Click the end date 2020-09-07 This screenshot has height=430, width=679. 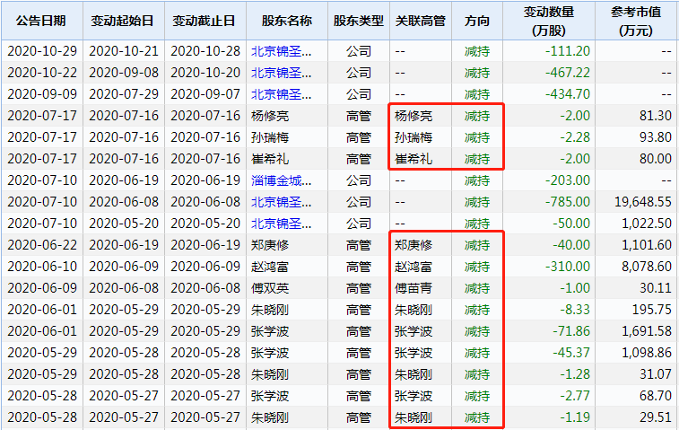(205, 94)
